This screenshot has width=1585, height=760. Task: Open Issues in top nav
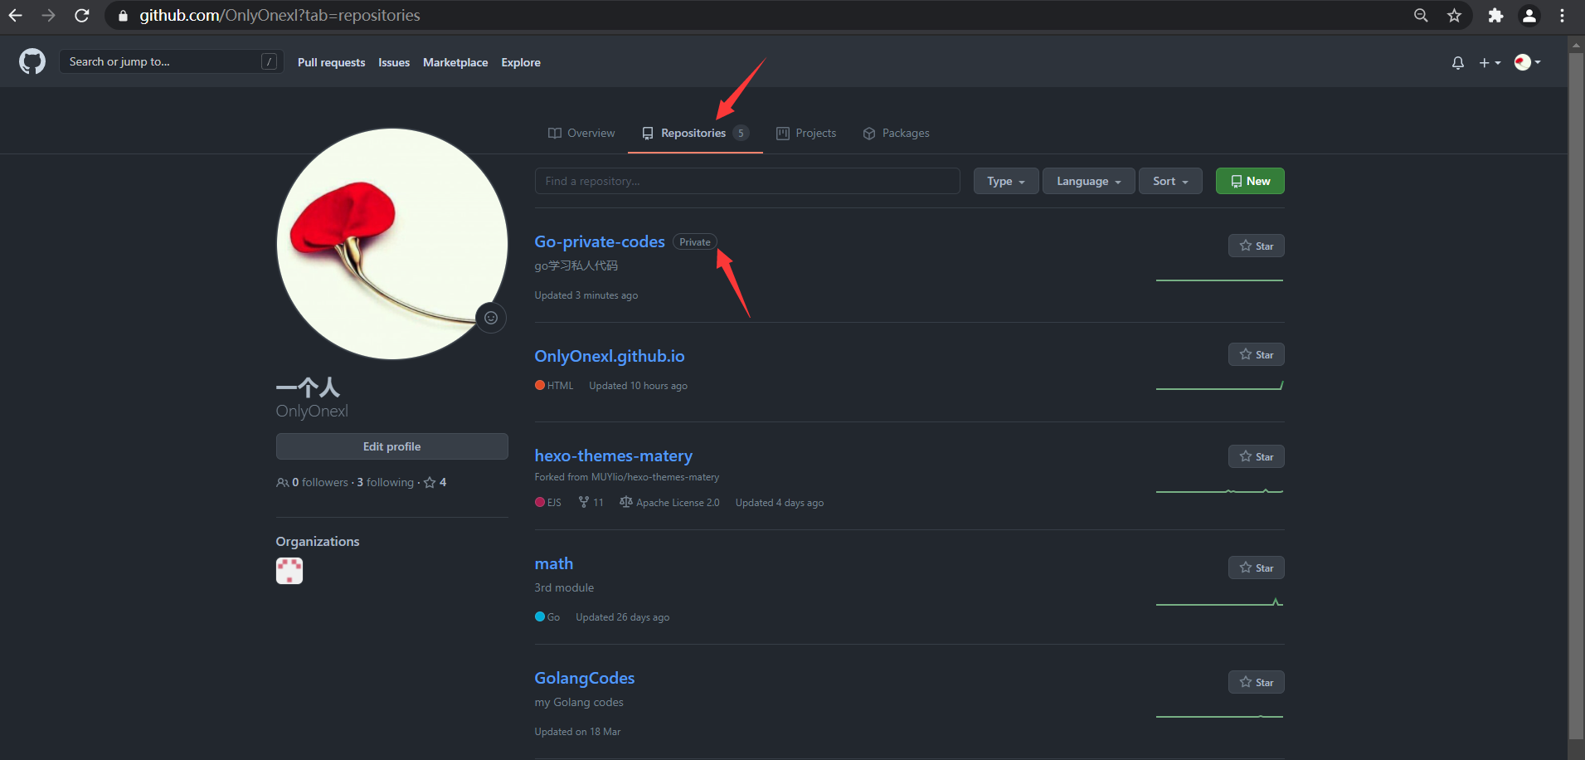tap(394, 62)
